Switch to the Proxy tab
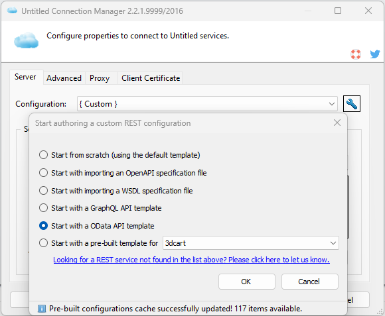385x316 pixels. point(100,78)
